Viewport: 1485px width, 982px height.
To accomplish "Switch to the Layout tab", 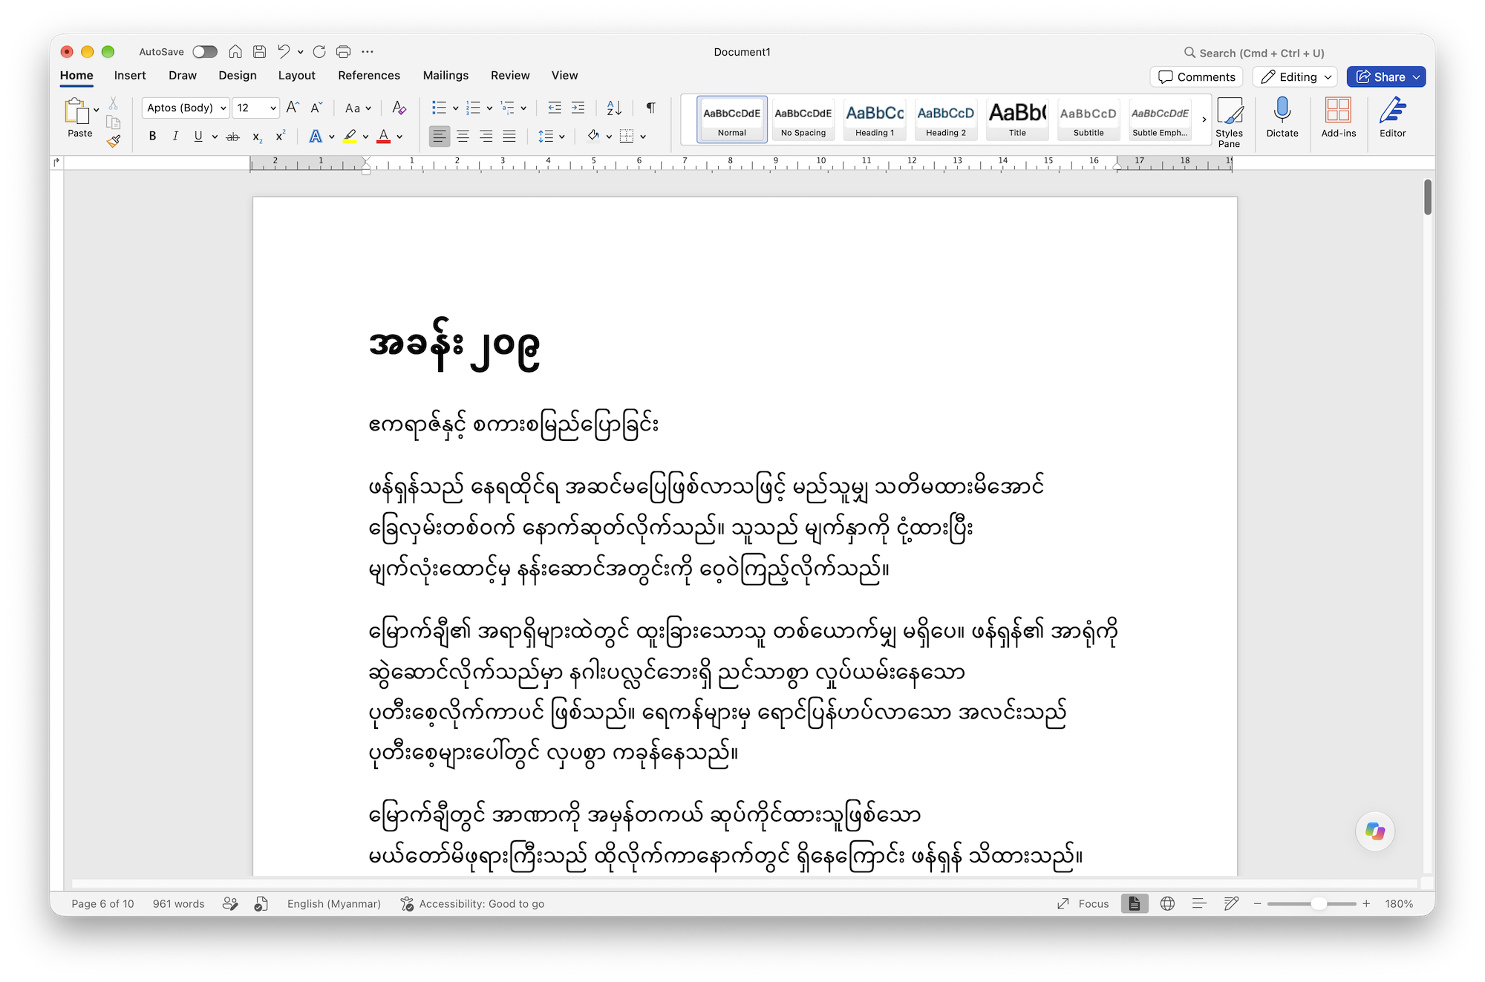I will (x=296, y=75).
